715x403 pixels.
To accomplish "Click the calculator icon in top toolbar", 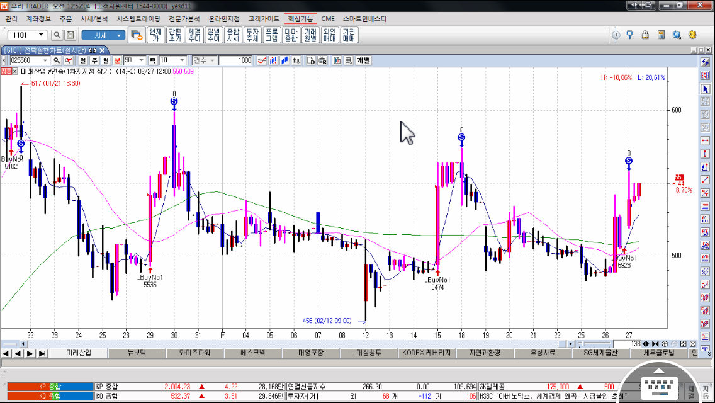I will point(662,35).
